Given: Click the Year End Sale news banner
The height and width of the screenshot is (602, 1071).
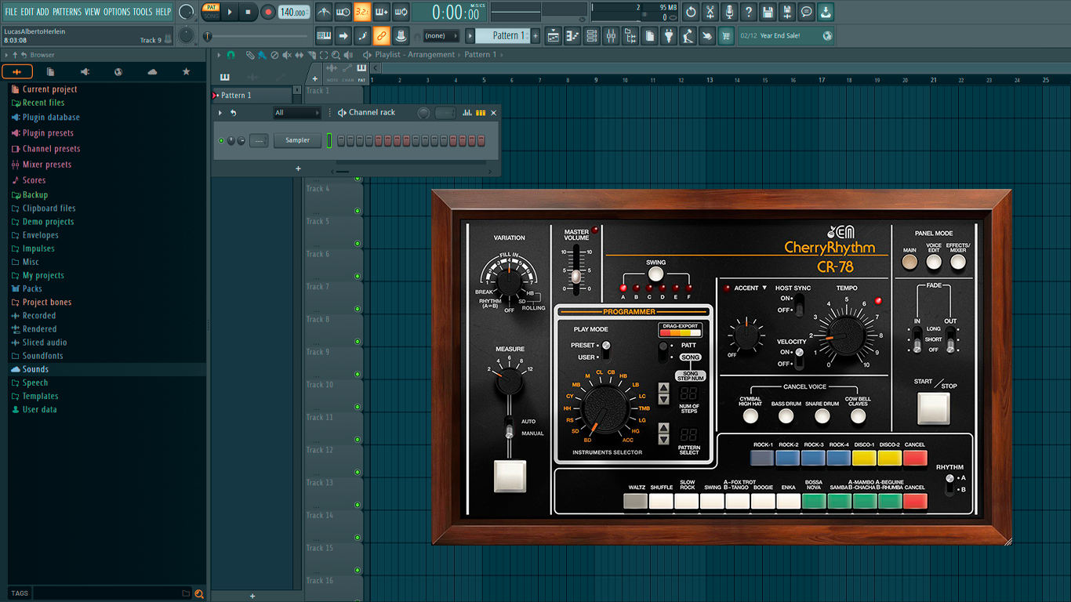Looking at the screenshot, I should tap(786, 36).
